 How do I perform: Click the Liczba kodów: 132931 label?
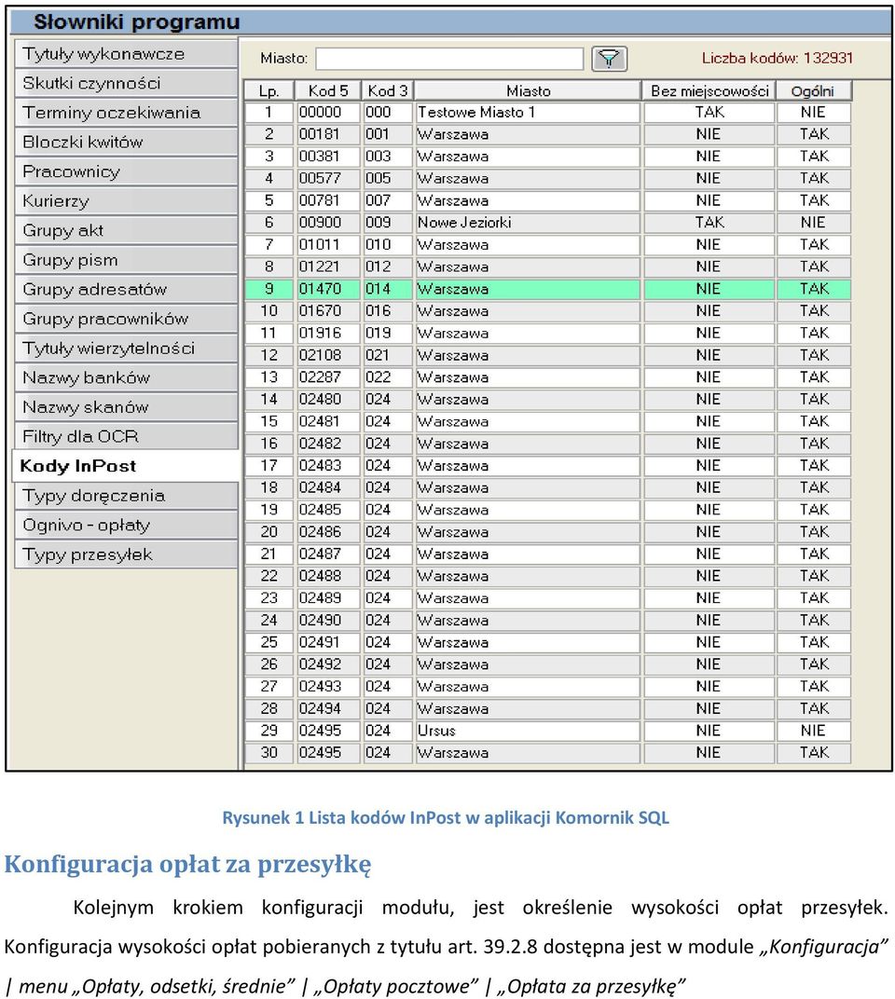click(x=778, y=58)
